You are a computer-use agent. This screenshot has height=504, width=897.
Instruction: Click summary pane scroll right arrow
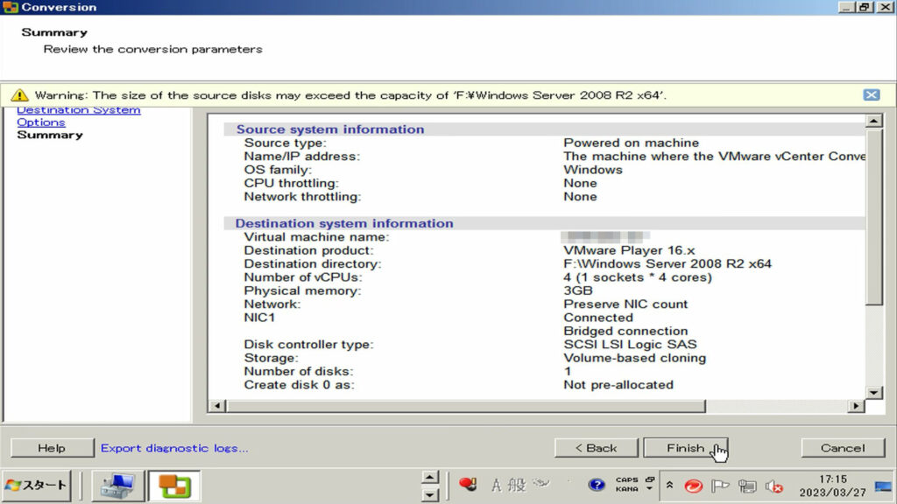(856, 406)
